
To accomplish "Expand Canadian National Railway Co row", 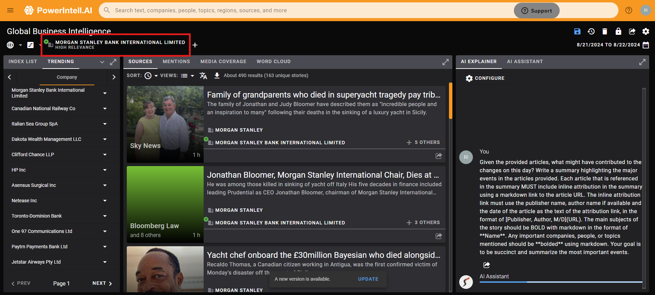I will (105, 108).
